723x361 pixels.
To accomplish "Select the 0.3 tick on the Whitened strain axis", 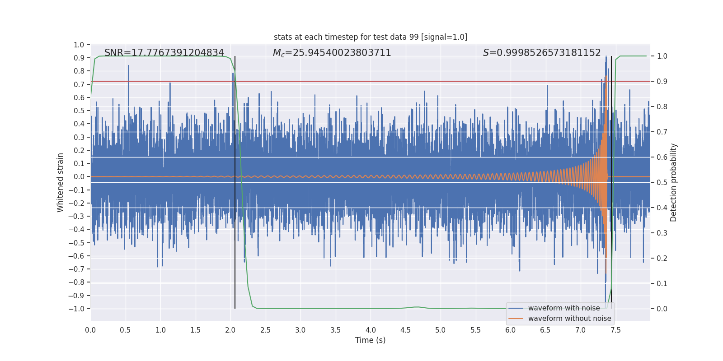I will point(79,137).
